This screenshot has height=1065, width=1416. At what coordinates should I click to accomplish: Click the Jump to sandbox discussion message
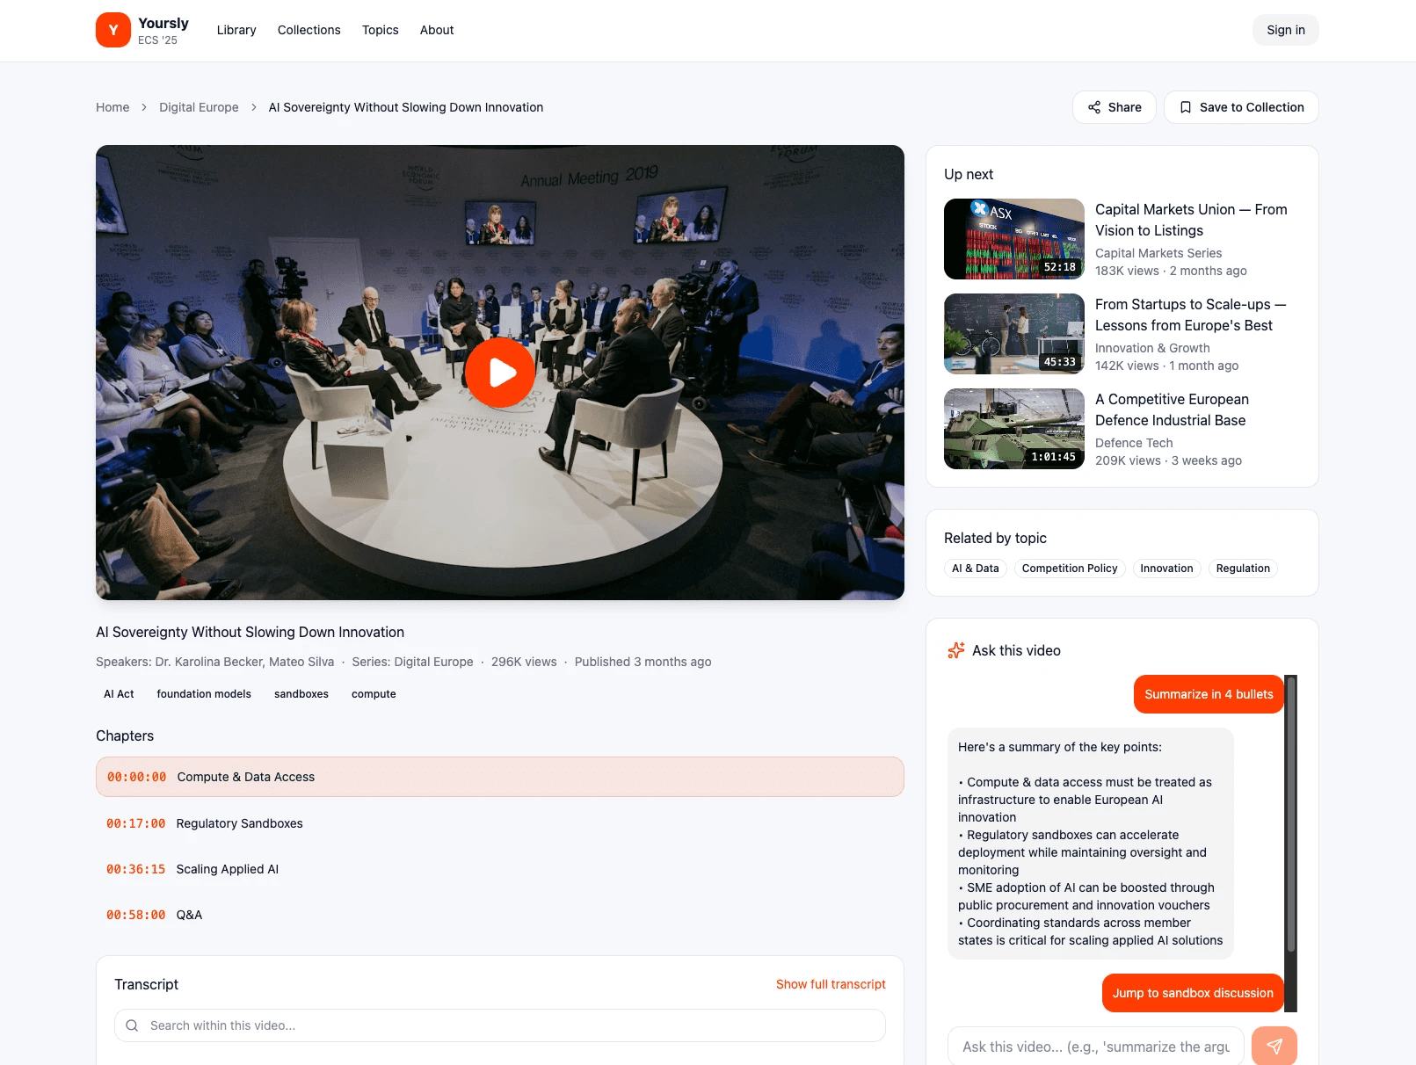pyautogui.click(x=1193, y=993)
